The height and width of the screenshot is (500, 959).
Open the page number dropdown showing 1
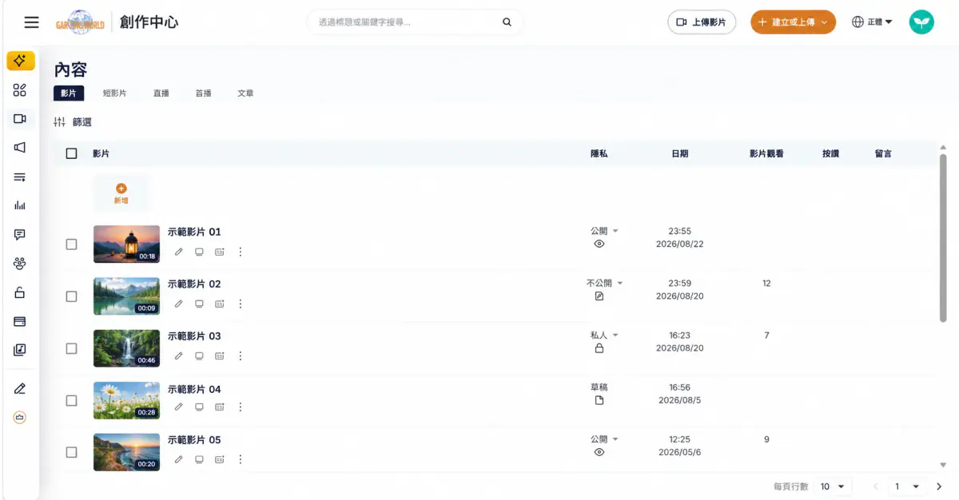tap(908, 486)
